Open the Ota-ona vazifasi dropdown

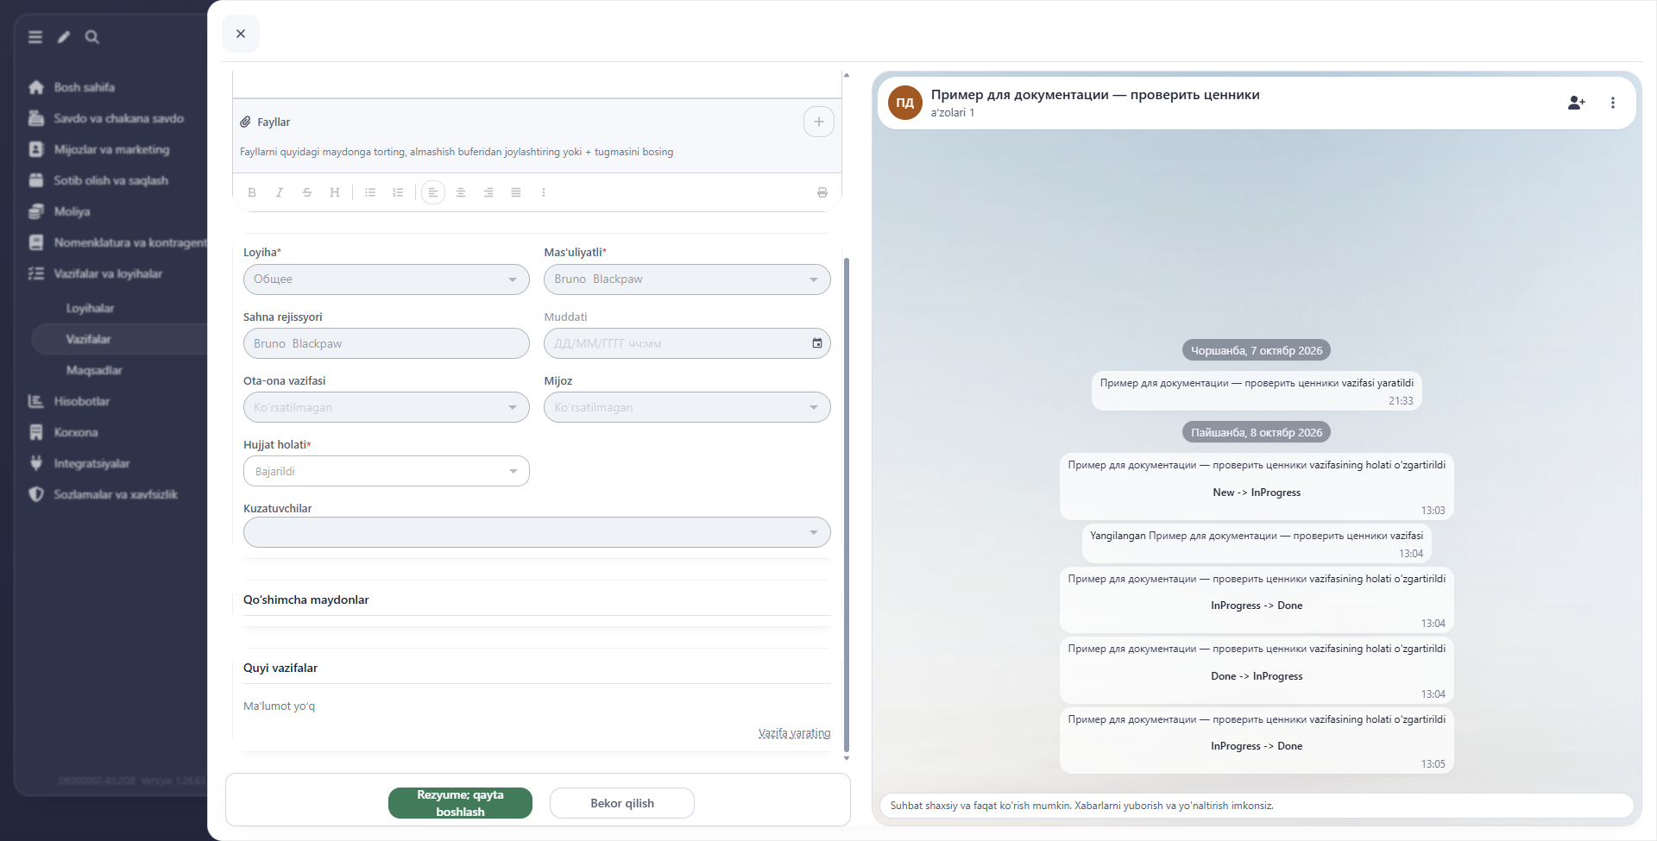pyautogui.click(x=387, y=407)
